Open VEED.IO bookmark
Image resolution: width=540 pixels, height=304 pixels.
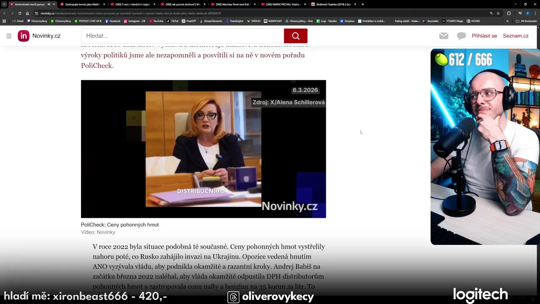tap(254, 21)
